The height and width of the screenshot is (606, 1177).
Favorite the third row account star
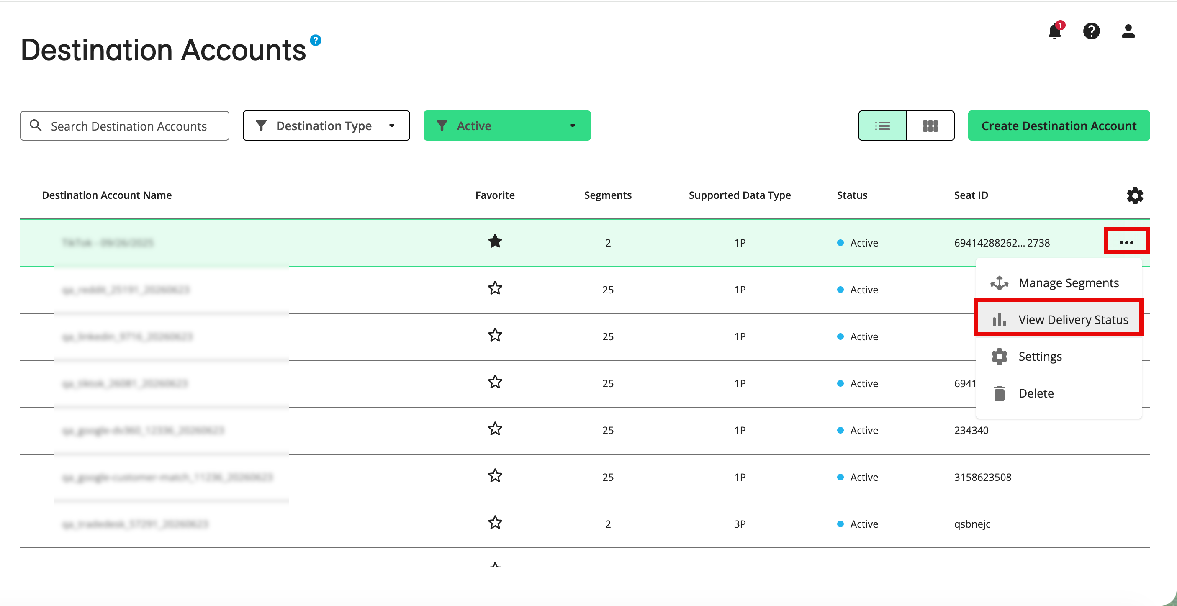[x=495, y=335]
